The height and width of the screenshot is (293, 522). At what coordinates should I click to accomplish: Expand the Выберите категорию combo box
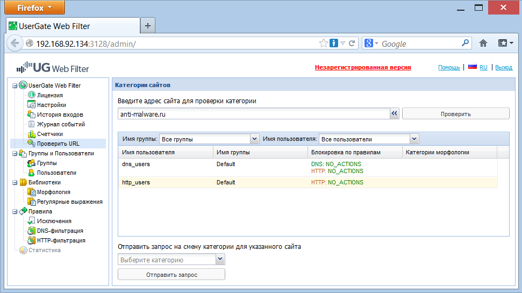[x=220, y=260]
